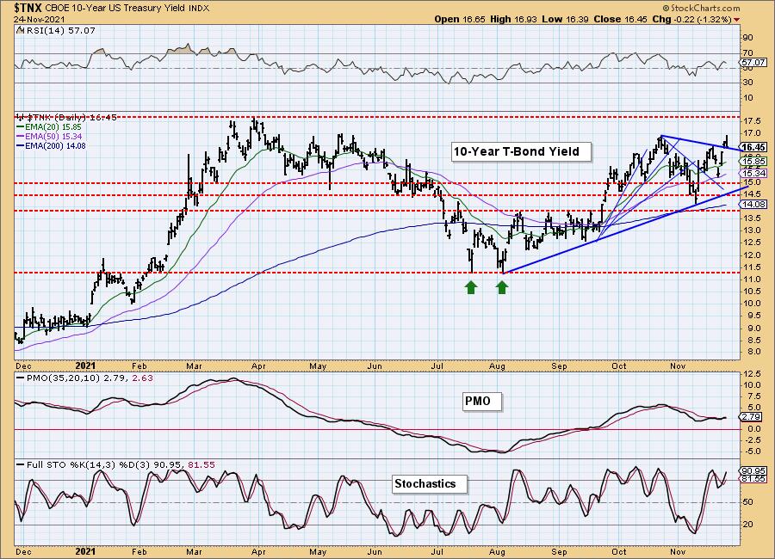This screenshot has height=559, width=775.
Task: Click the 2.79 PMO value tag
Action: click(x=753, y=417)
